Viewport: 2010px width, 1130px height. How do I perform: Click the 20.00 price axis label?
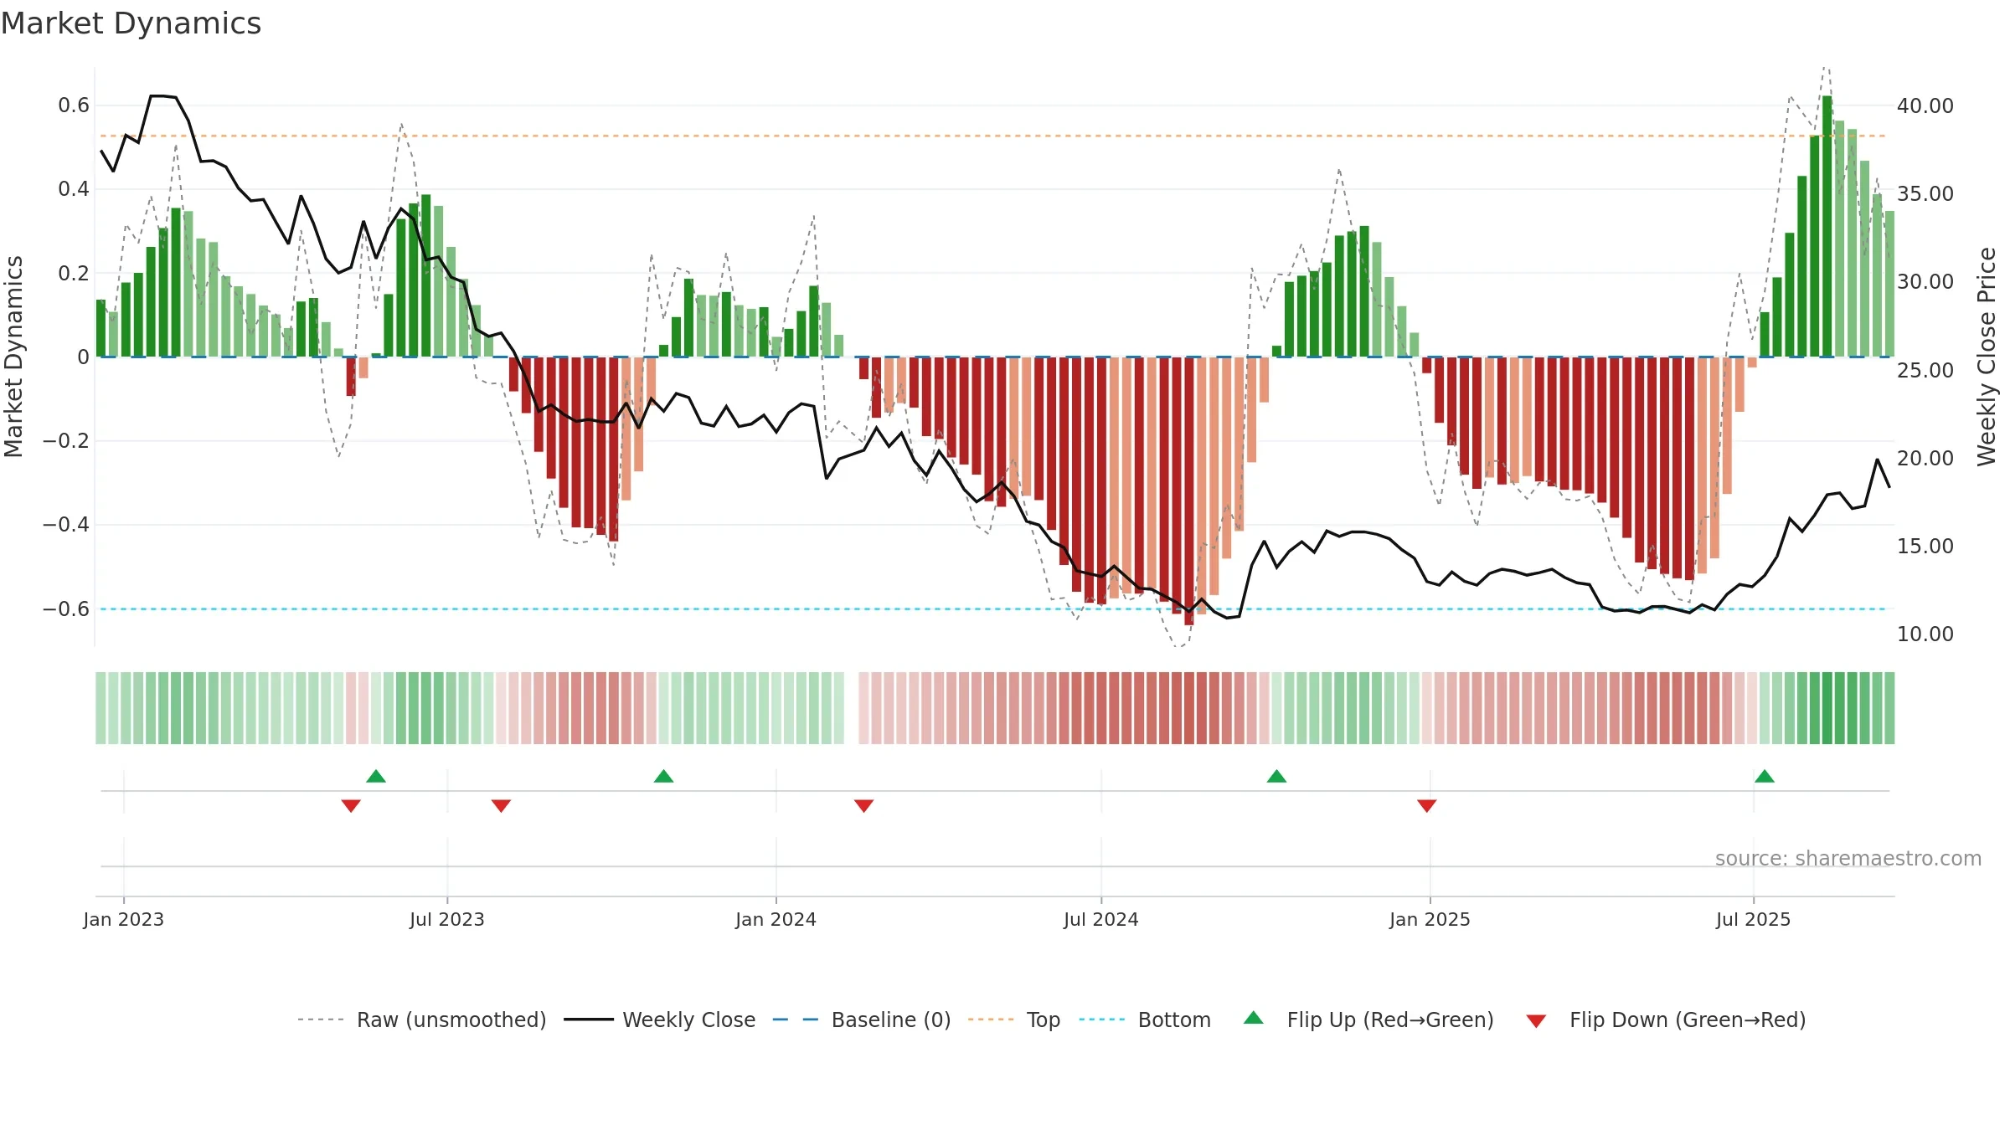click(x=1925, y=458)
